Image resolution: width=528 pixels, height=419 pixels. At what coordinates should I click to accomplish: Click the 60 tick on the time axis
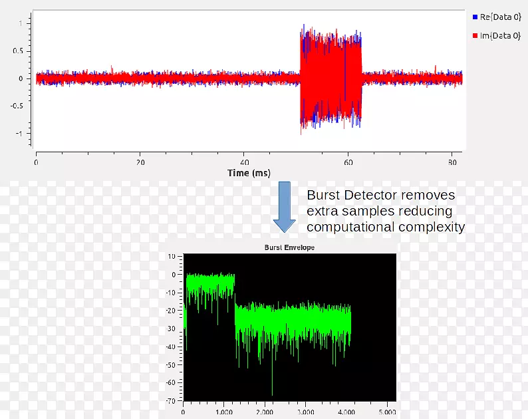pos(348,162)
